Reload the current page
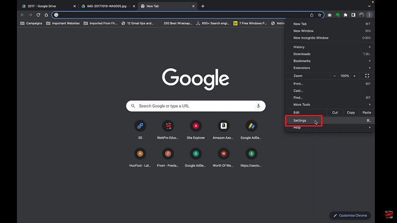The width and height of the screenshot is (397, 223). 38,15
